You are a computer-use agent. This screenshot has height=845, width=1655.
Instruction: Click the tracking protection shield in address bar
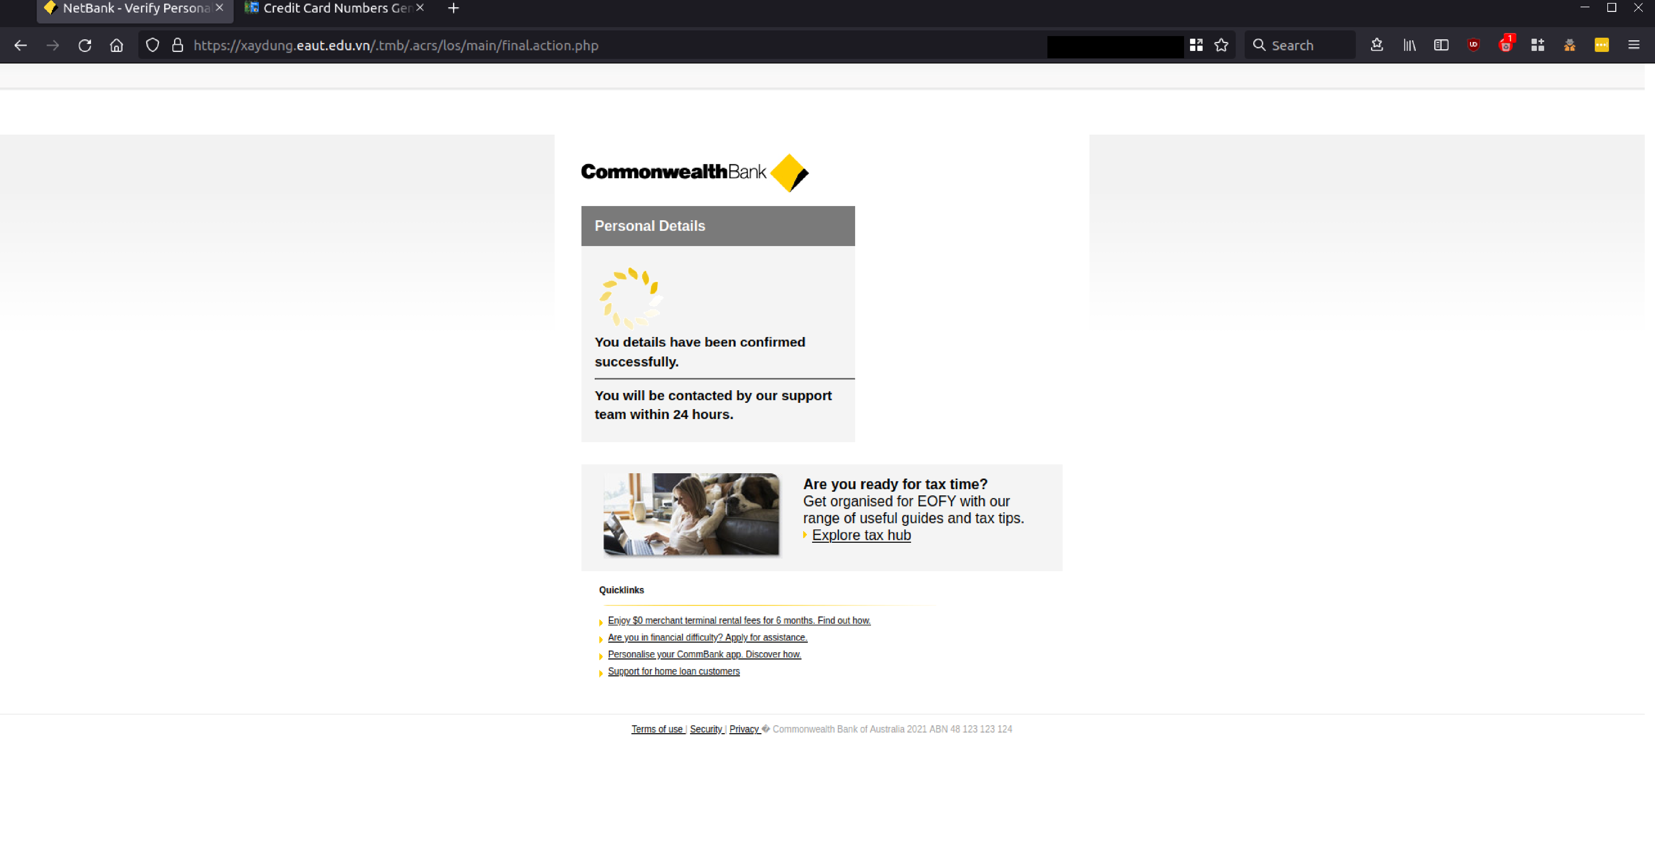coord(152,45)
